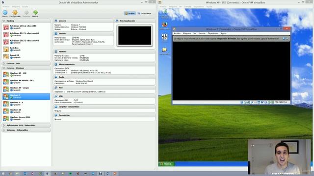Click the Pantalla section header icon
This screenshot has height=176, width=314.
56,51
